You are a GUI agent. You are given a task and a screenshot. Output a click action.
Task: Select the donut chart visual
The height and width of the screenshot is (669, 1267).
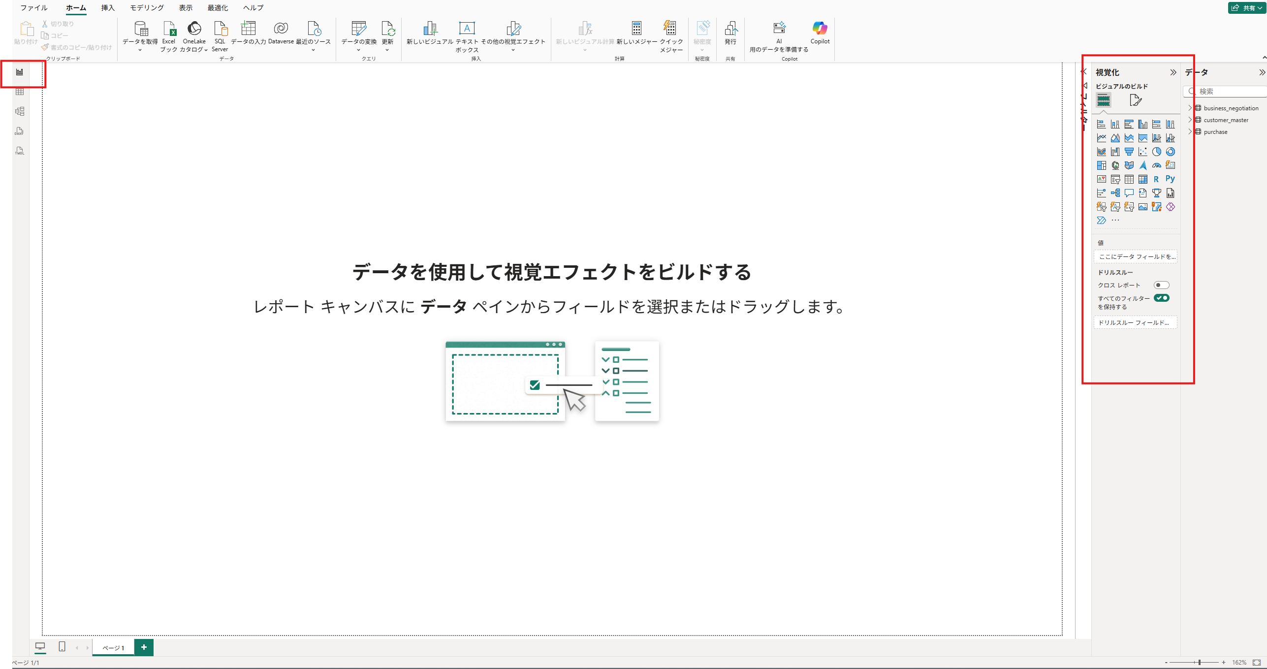tap(1170, 152)
